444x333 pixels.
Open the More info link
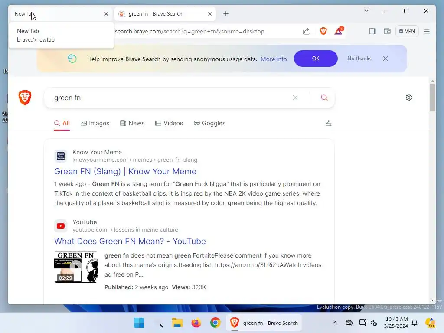click(274, 59)
